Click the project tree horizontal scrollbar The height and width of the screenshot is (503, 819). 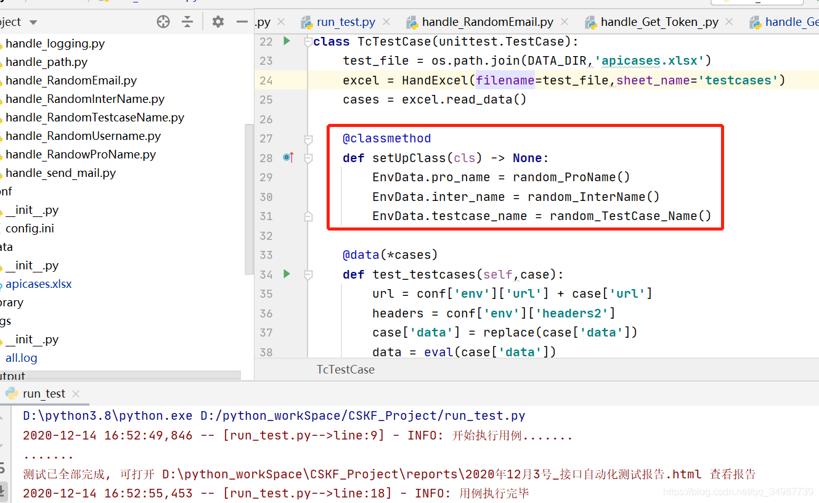click(x=120, y=375)
